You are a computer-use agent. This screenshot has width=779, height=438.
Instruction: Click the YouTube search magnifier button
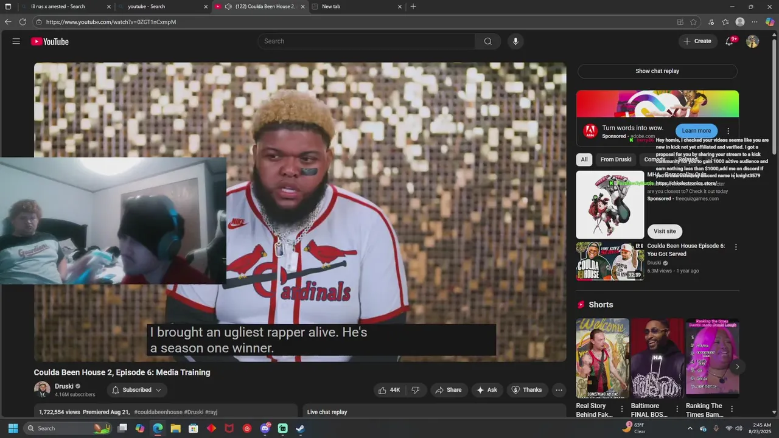(x=488, y=41)
